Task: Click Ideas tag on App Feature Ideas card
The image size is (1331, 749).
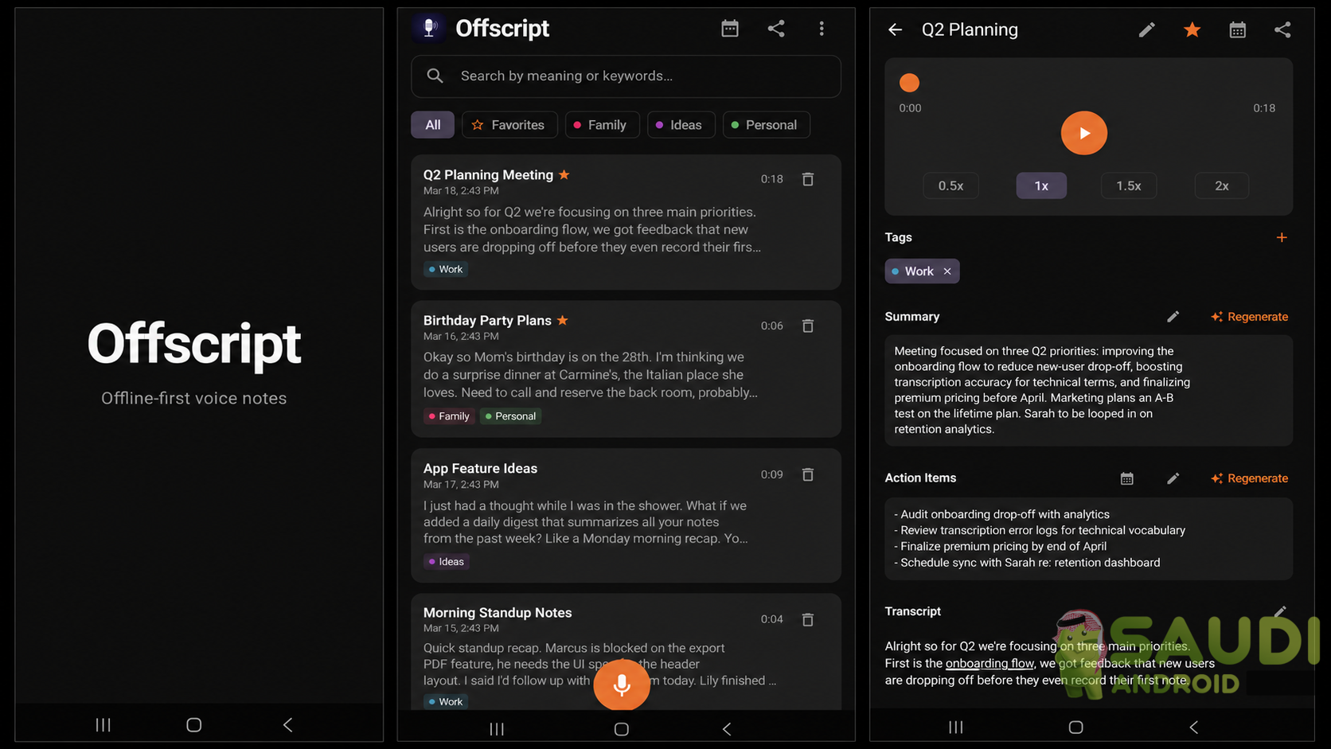Action: [447, 562]
